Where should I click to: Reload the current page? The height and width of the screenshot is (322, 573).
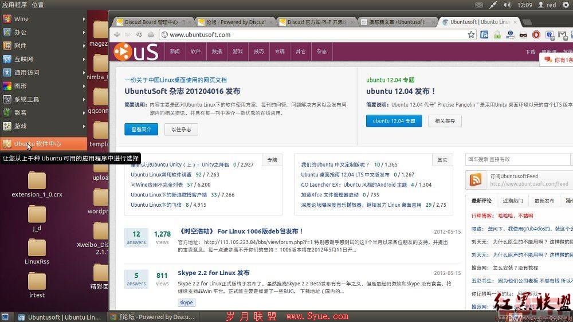click(139, 34)
